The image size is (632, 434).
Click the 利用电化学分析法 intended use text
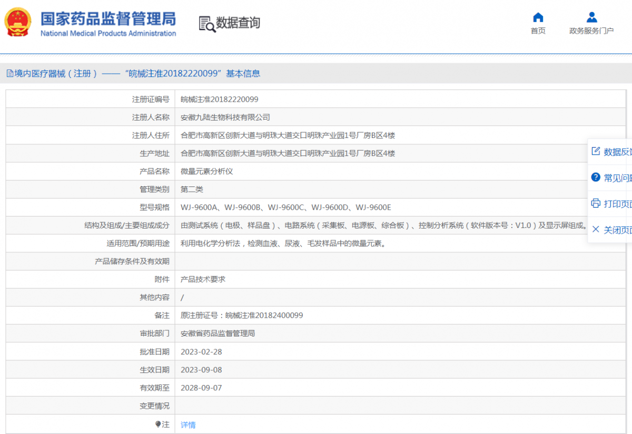(x=283, y=243)
